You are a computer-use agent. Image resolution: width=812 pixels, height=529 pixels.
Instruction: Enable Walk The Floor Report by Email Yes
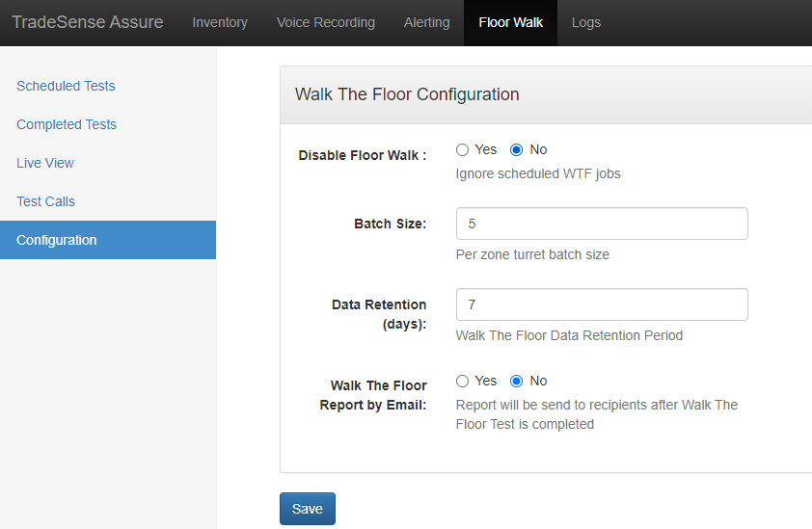click(463, 382)
